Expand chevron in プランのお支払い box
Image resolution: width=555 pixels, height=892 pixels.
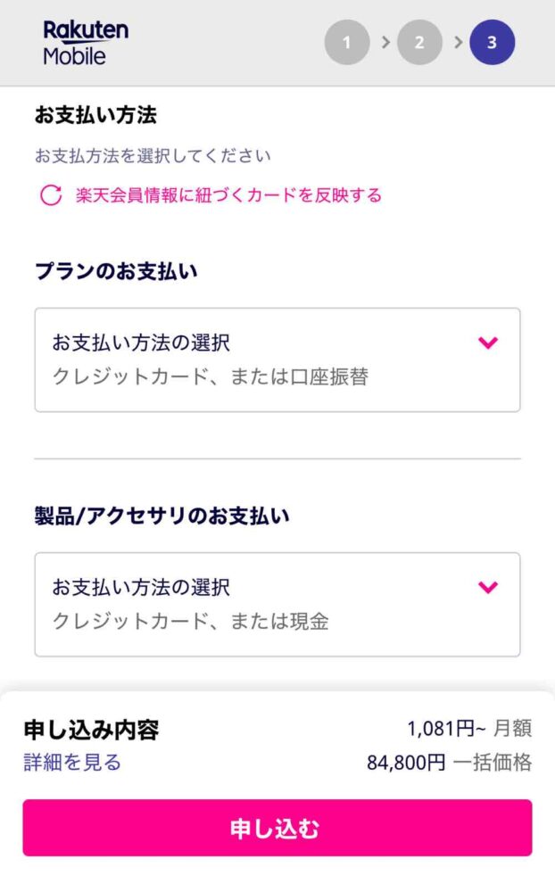click(488, 343)
